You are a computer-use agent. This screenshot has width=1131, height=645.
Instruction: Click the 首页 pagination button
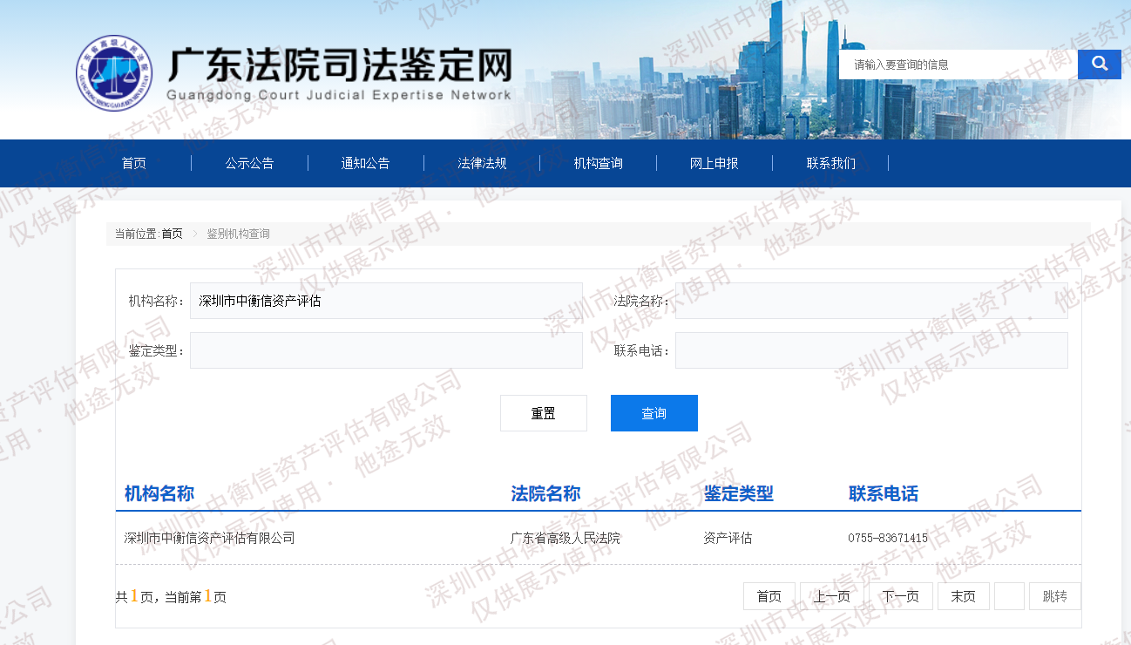click(769, 596)
